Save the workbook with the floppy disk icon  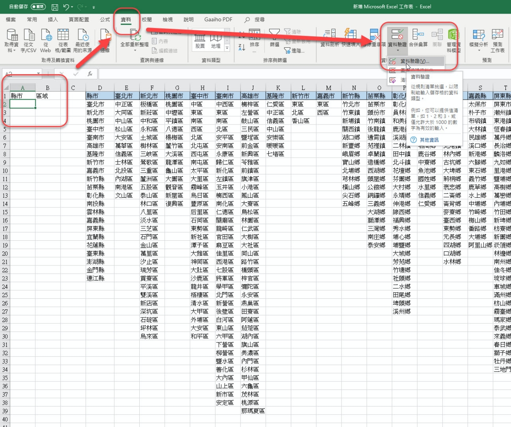pyautogui.click(x=55, y=7)
